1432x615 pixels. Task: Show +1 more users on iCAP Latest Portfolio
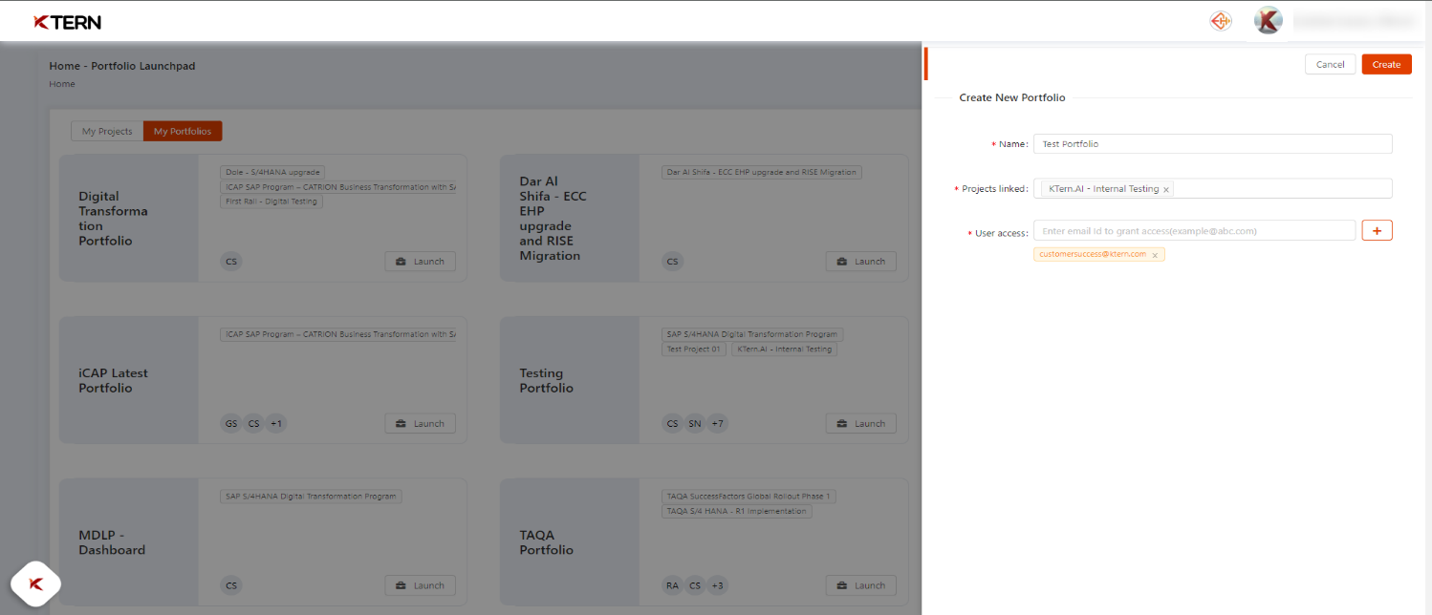(276, 423)
